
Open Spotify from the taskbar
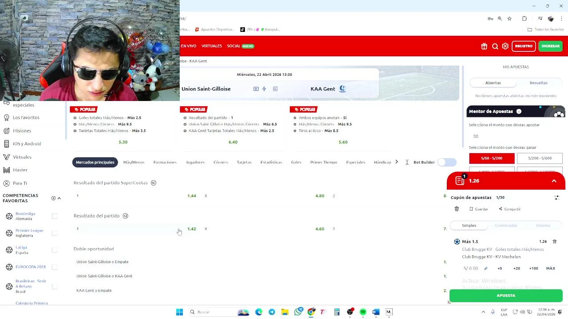click(363, 312)
